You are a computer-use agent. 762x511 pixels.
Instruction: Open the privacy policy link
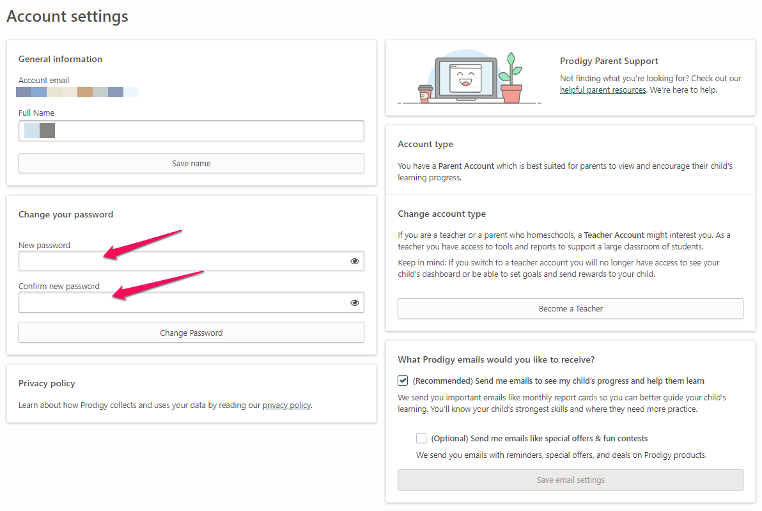(x=286, y=405)
